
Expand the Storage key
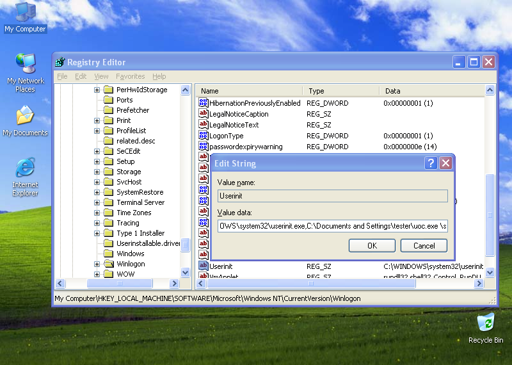pos(97,172)
